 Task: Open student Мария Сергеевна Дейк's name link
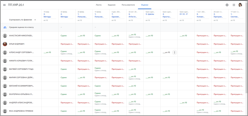21,78
